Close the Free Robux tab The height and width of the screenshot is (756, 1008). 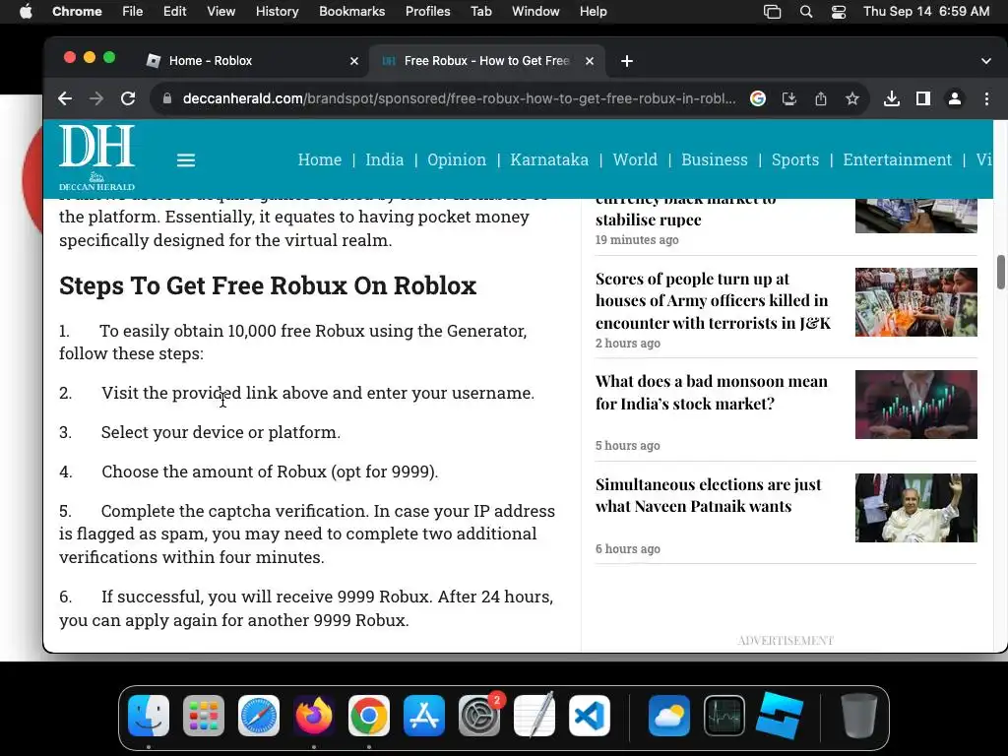[x=590, y=61]
